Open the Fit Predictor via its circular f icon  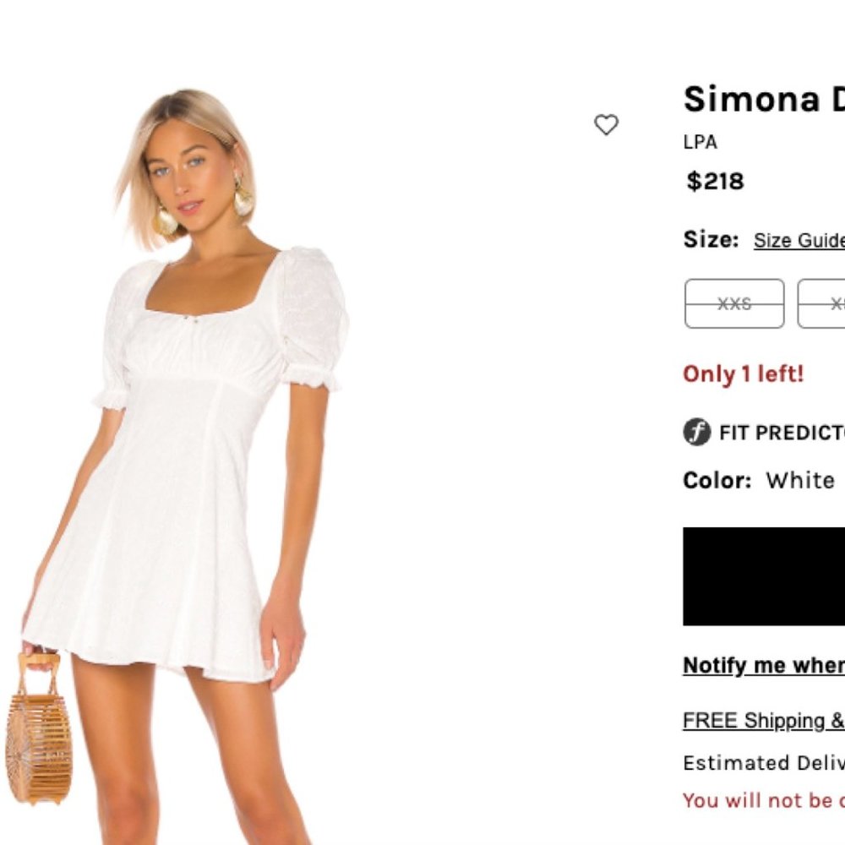(x=696, y=433)
